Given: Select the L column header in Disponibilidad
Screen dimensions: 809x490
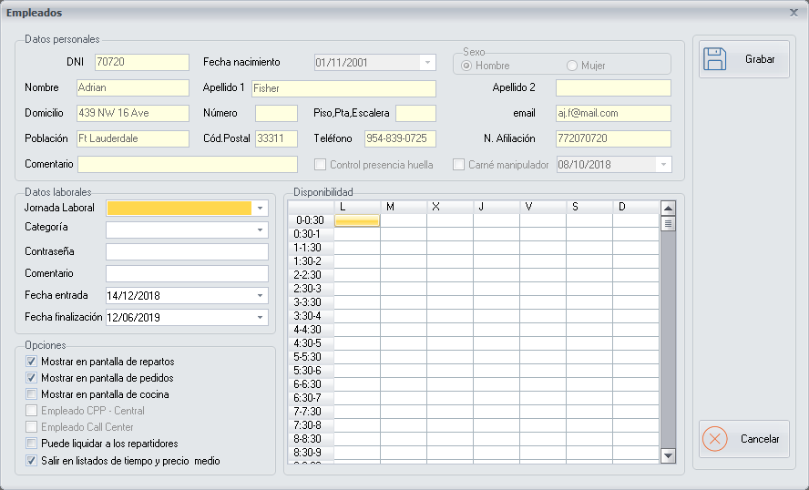Looking at the screenshot, I should pos(356,208).
